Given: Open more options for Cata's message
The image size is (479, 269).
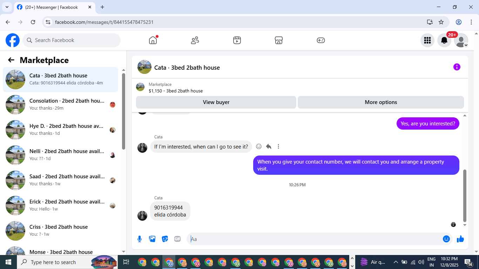Looking at the screenshot, I should pyautogui.click(x=278, y=146).
